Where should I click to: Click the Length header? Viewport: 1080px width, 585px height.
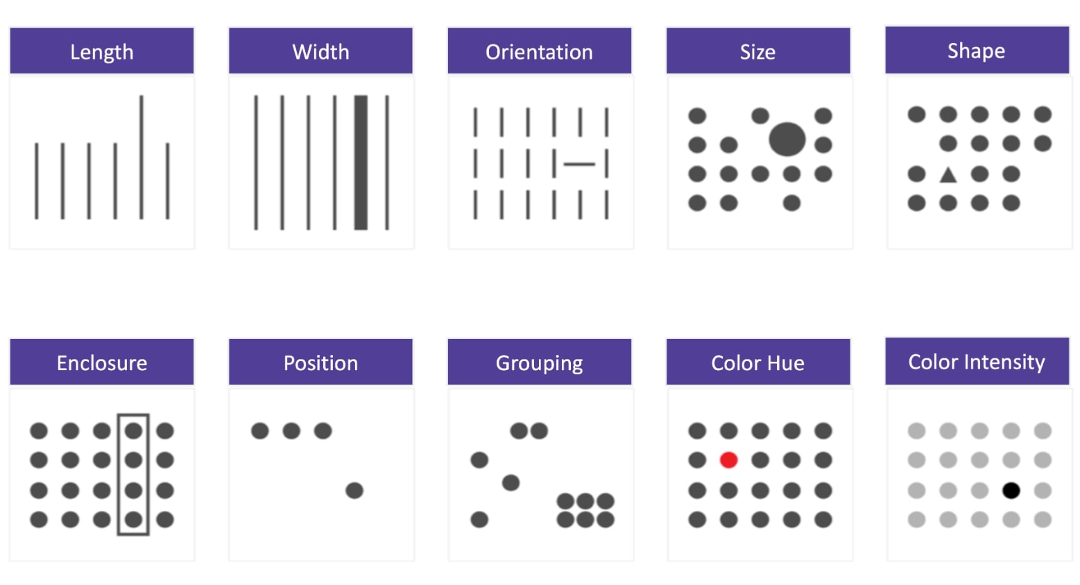coord(102,51)
